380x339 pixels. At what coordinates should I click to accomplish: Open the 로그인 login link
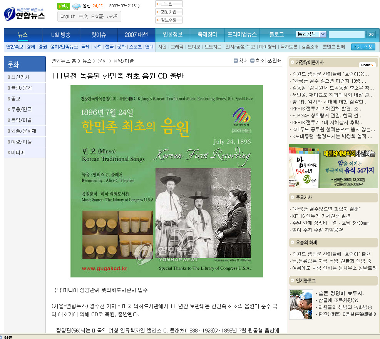pyautogui.click(x=169, y=4)
